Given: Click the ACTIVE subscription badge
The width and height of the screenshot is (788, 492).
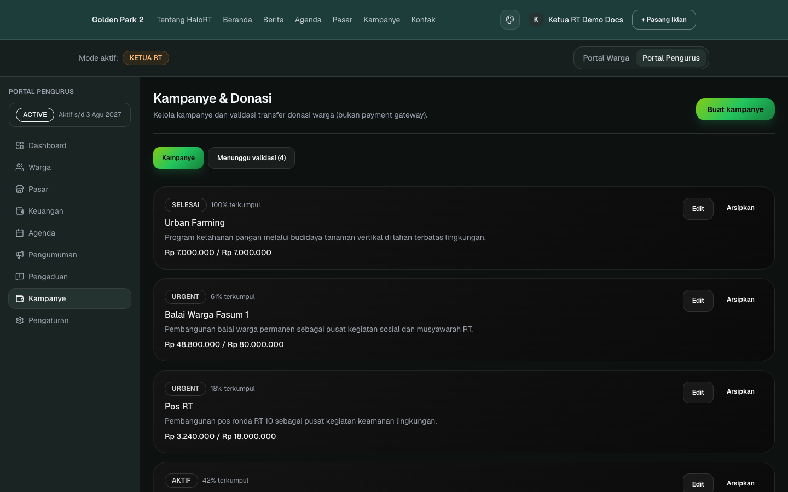Looking at the screenshot, I should click(35, 115).
